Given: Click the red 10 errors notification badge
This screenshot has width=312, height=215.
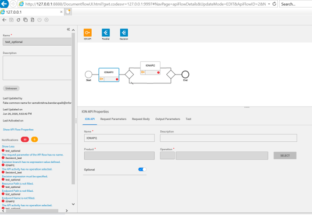Looking at the screenshot, I should (x=25, y=139).
